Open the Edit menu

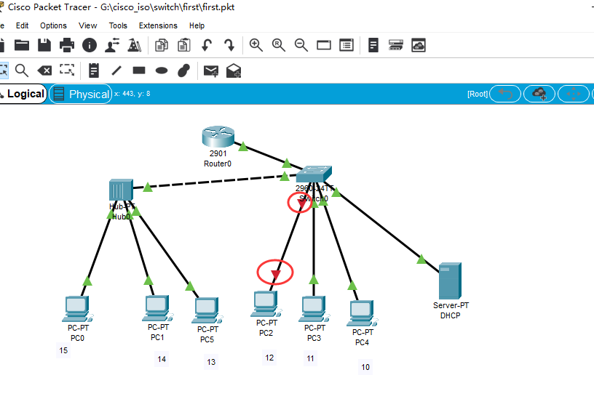(x=22, y=25)
